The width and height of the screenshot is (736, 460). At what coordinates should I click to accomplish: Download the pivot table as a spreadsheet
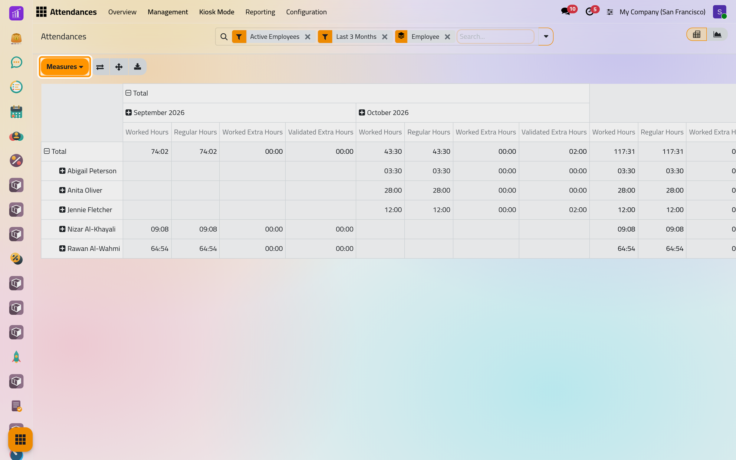(137, 67)
